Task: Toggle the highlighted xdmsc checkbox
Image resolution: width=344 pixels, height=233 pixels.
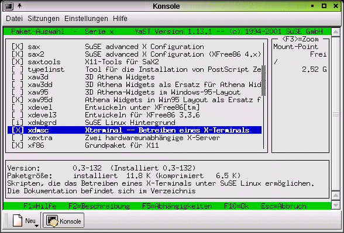Action: [18, 130]
